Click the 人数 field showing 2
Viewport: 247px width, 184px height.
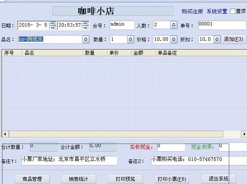162,25
